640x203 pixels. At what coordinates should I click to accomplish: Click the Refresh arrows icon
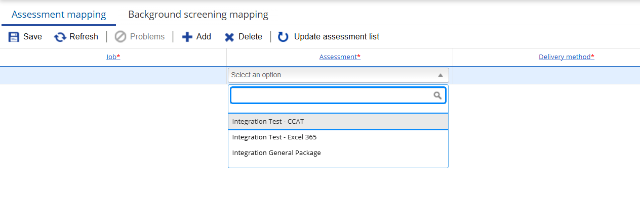tap(60, 37)
